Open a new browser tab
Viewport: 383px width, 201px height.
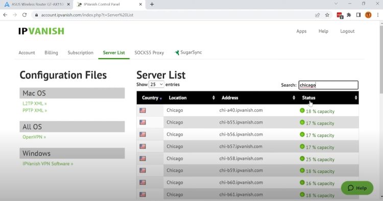click(x=152, y=5)
